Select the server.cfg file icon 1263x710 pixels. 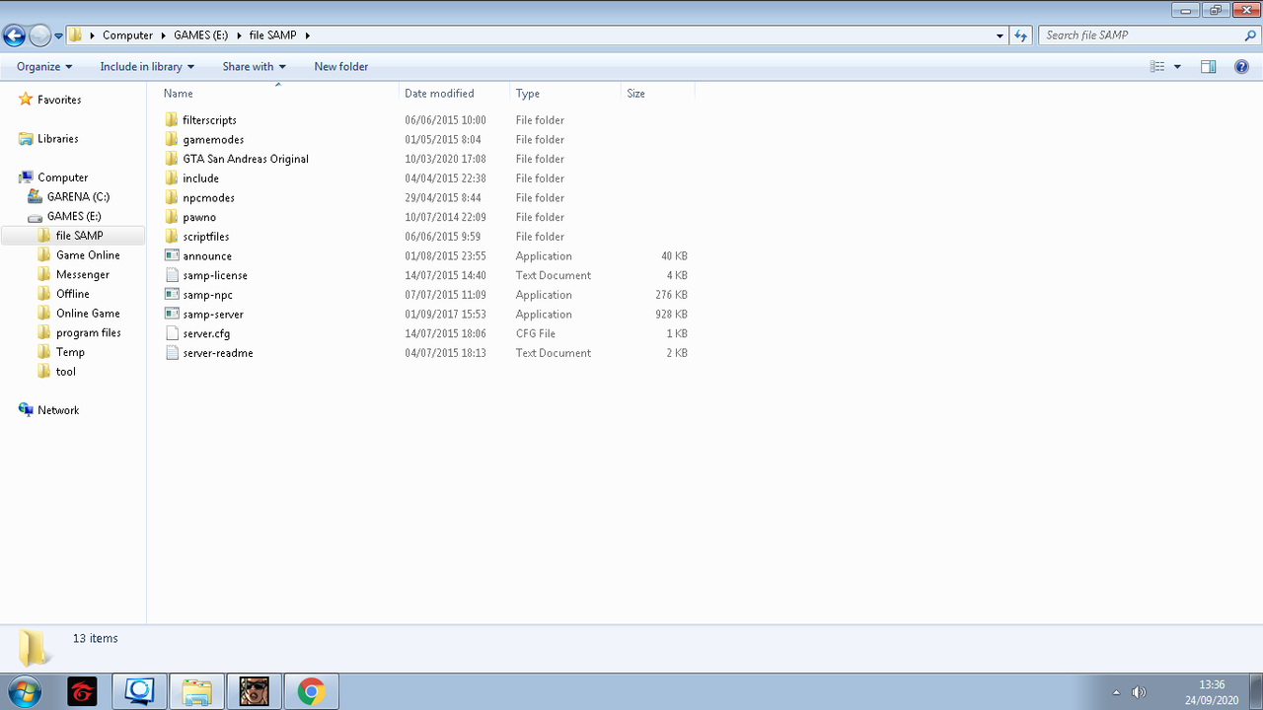(172, 333)
